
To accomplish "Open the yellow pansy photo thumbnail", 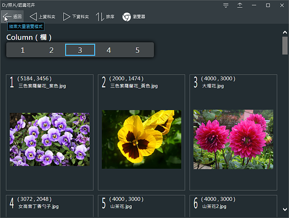I will coord(142,139).
